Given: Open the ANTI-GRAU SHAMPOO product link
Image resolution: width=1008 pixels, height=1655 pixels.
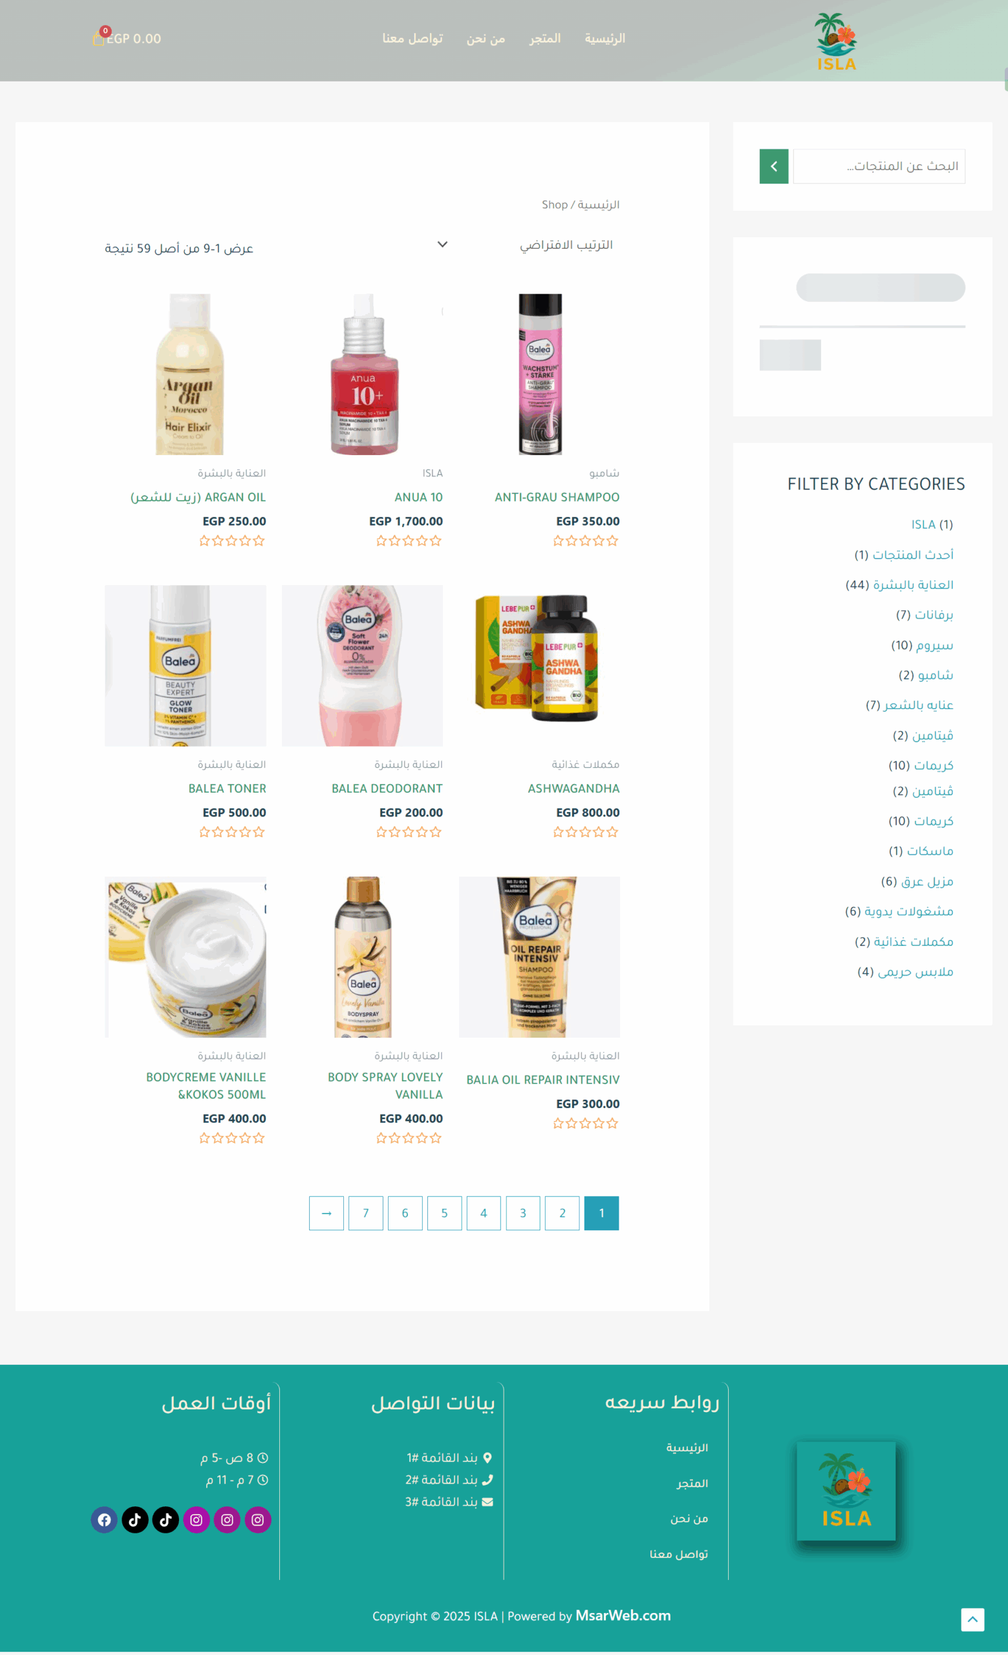Looking at the screenshot, I should pos(557,497).
